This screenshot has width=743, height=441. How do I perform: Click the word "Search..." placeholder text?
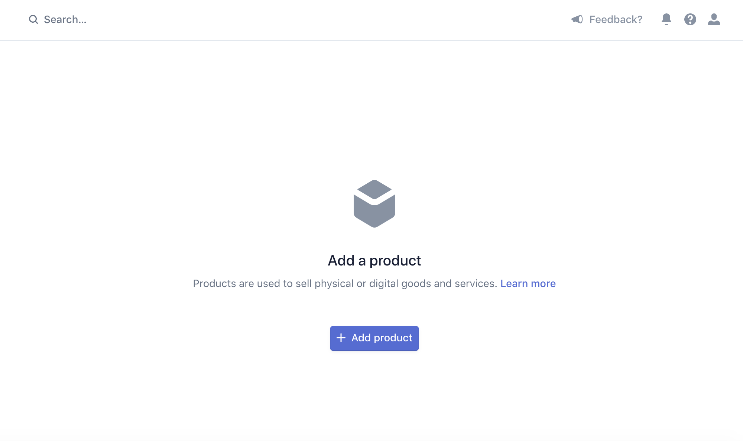(x=65, y=19)
